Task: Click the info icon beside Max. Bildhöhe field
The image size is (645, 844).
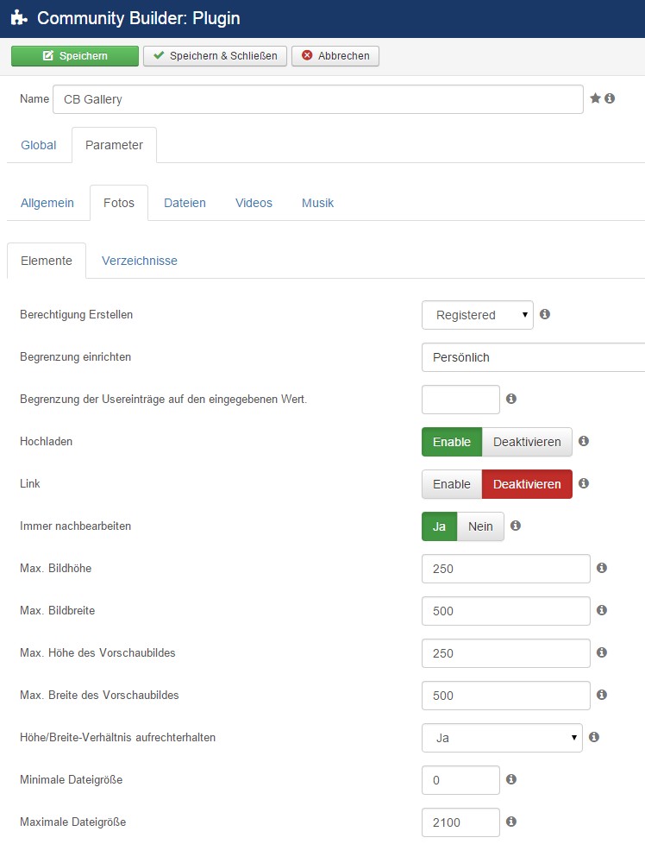Action: coord(602,568)
